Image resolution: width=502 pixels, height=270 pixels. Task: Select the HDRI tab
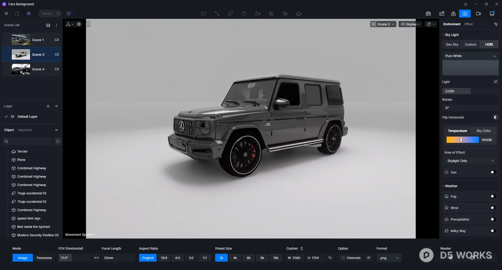coord(489,44)
